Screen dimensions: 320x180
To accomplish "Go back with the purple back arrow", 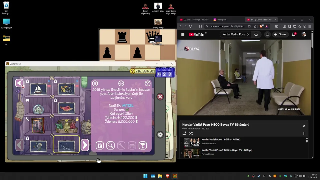I will point(19,83).
